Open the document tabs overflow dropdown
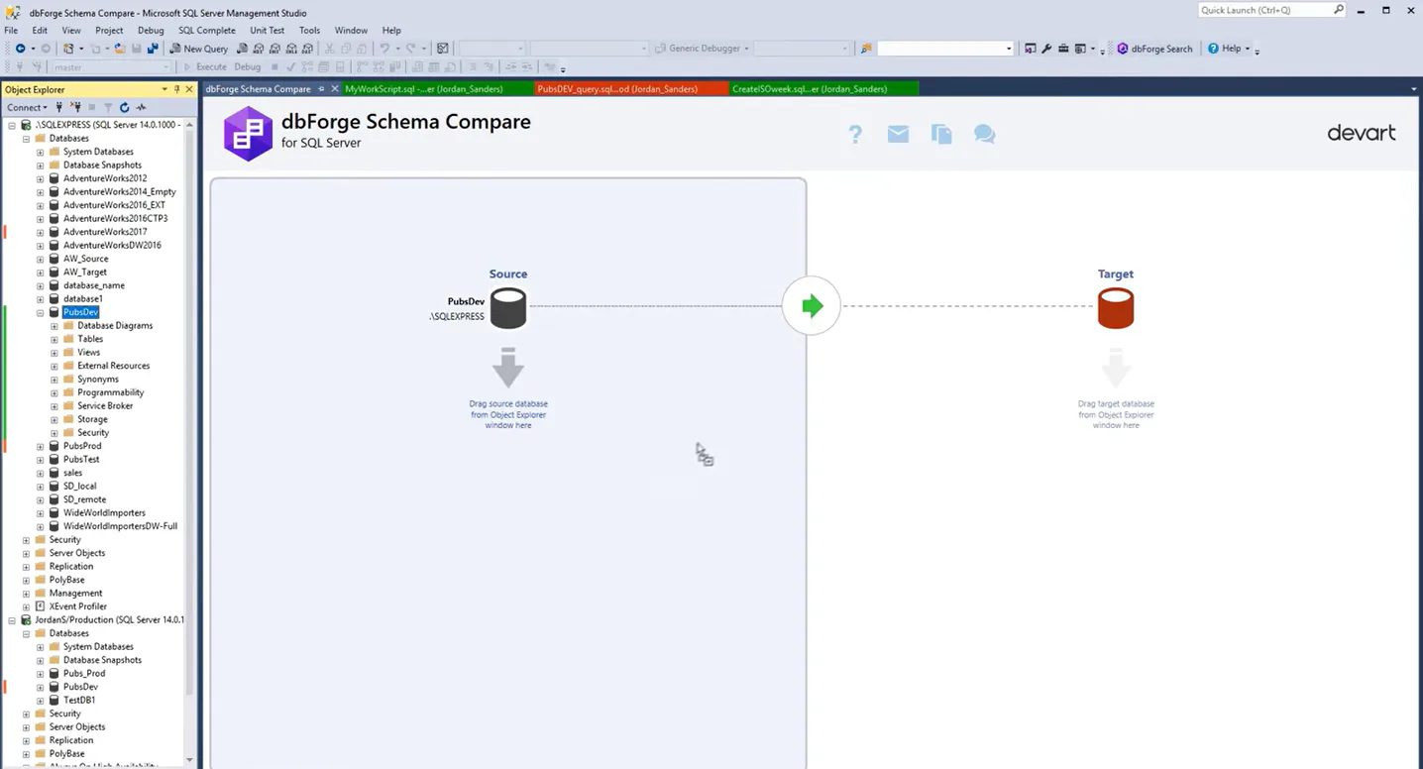This screenshot has height=769, width=1423. 1413,89
